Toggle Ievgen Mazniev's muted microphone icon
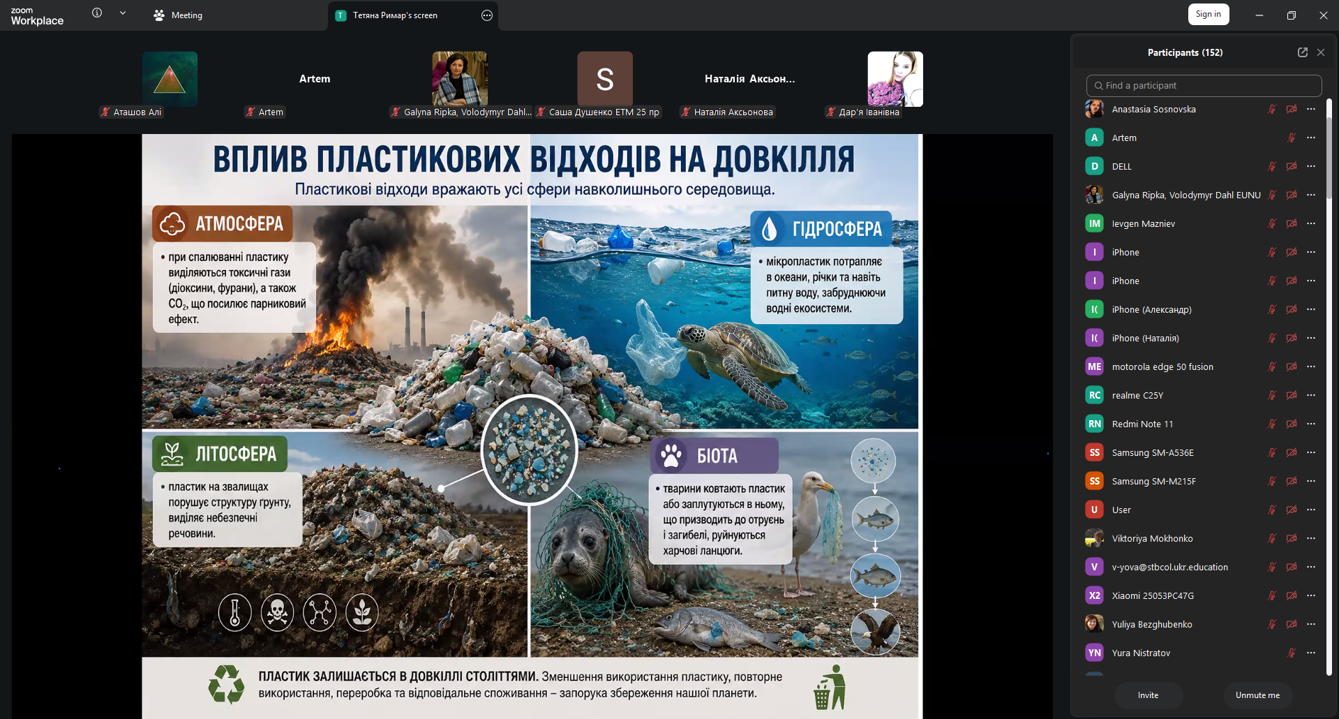 1272,223
